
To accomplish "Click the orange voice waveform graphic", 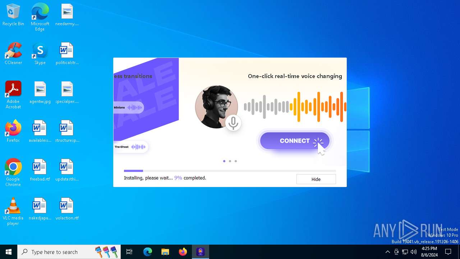I will click(x=318, y=107).
